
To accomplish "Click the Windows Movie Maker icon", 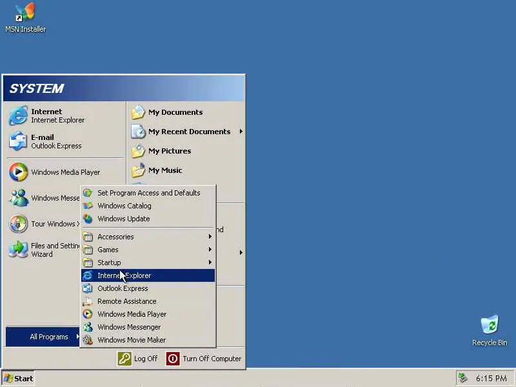I will click(88, 340).
